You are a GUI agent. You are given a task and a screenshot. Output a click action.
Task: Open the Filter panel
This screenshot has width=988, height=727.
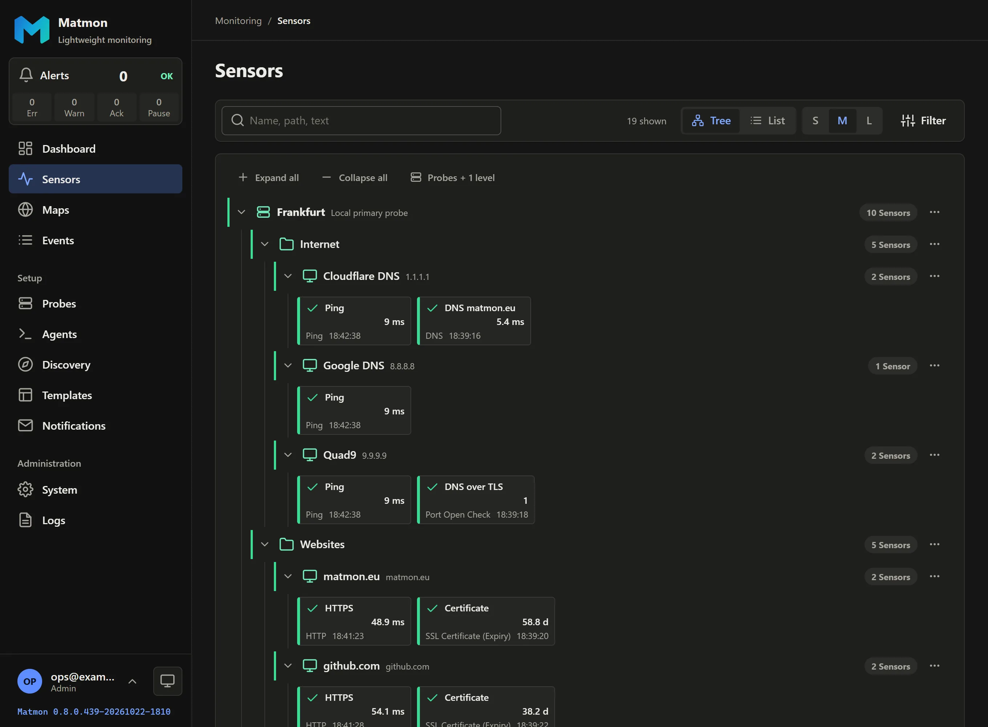pyautogui.click(x=923, y=121)
